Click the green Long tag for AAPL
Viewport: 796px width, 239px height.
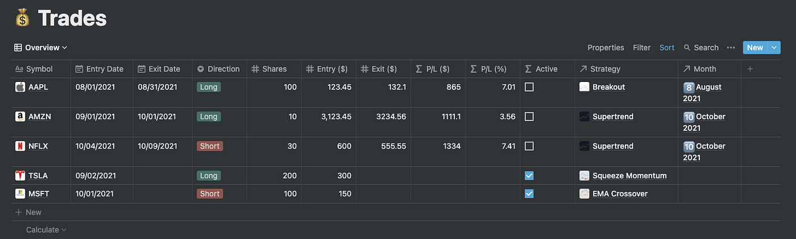point(209,87)
